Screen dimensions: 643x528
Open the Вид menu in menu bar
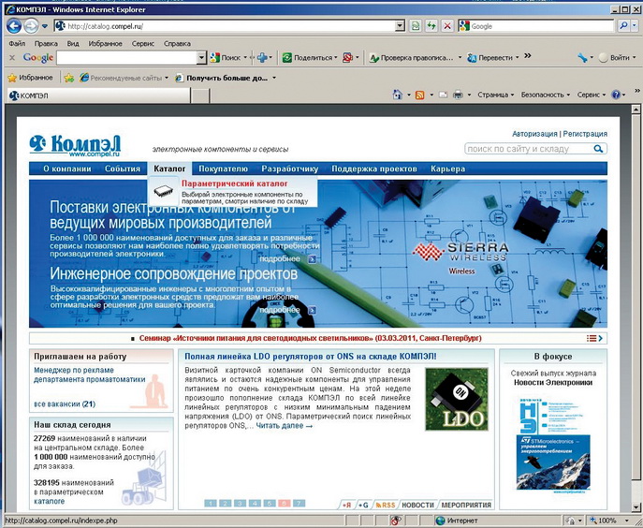tap(73, 43)
